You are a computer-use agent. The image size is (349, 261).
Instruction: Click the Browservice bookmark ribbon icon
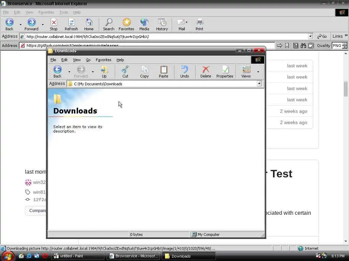[x=287, y=46]
